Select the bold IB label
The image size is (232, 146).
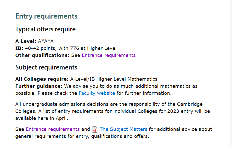19,48
